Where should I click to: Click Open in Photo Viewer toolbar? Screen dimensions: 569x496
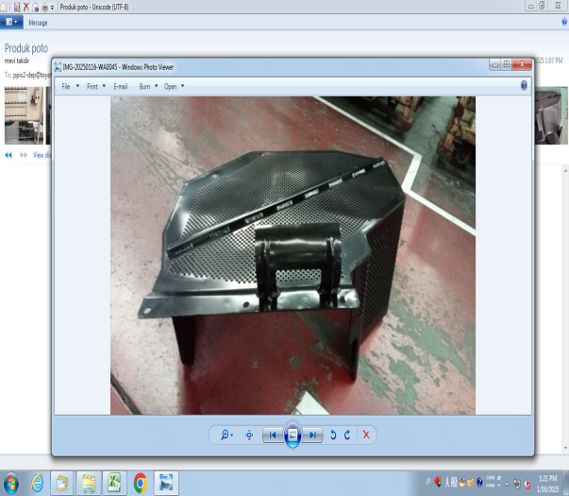(170, 87)
